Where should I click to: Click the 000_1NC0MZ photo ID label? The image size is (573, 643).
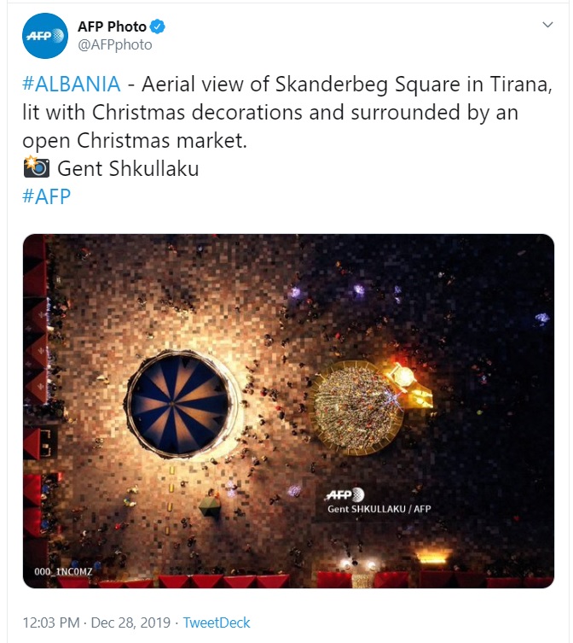[63, 570]
